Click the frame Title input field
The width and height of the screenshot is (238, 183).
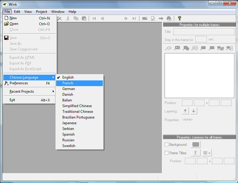(204, 32)
